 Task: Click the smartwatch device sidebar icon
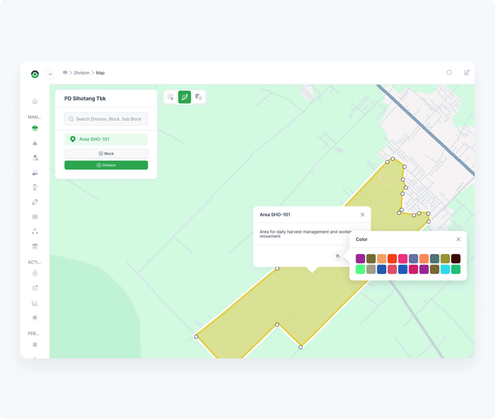35,187
